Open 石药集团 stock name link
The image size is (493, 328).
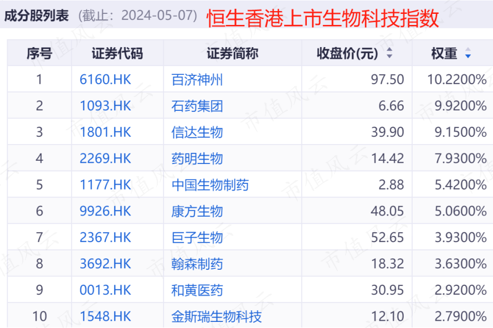pyautogui.click(x=197, y=106)
